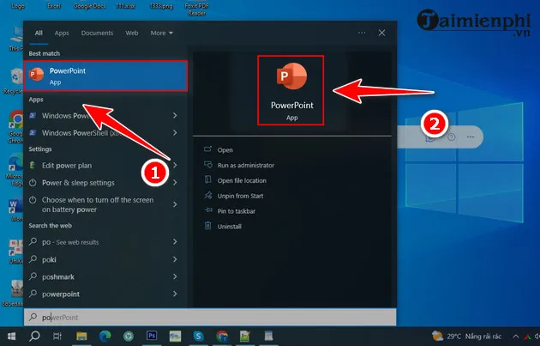Click the help question mark on desktop widget

[452, 137]
